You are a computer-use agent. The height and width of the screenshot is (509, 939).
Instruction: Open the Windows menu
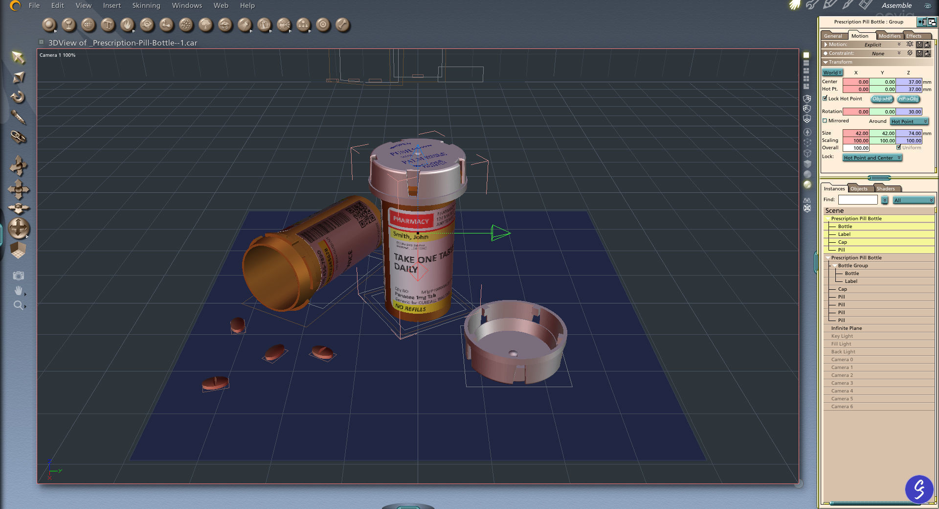(187, 5)
